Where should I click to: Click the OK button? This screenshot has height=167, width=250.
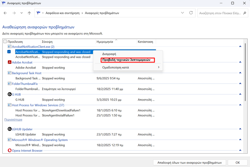pyautogui.click(x=238, y=163)
